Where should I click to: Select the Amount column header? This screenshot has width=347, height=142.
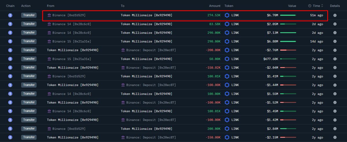pos(215,6)
